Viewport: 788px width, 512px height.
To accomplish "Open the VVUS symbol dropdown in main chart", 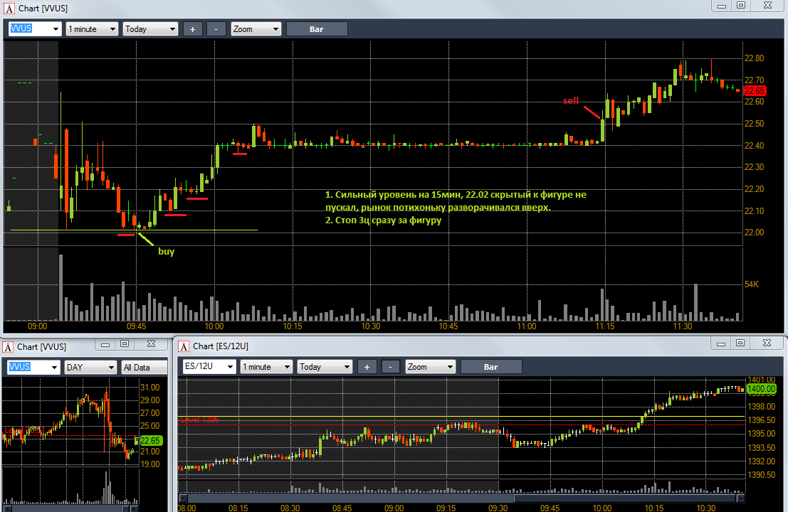I will click(35, 29).
